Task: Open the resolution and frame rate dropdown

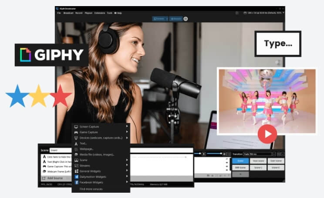Action: click(x=264, y=13)
